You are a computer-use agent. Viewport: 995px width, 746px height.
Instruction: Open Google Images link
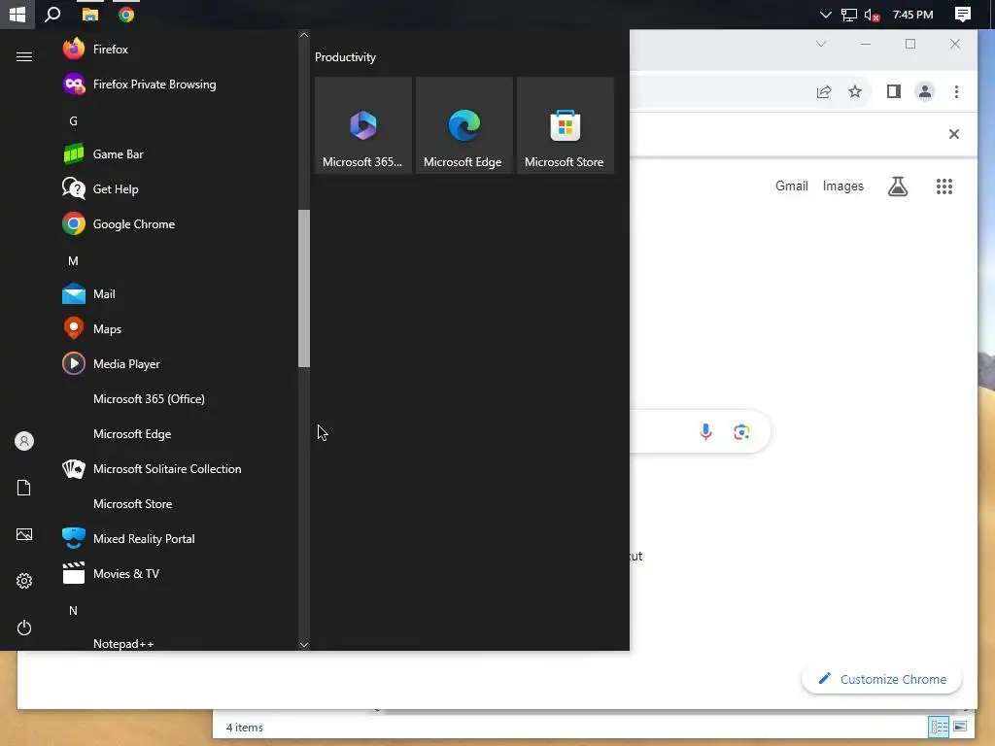tap(842, 186)
